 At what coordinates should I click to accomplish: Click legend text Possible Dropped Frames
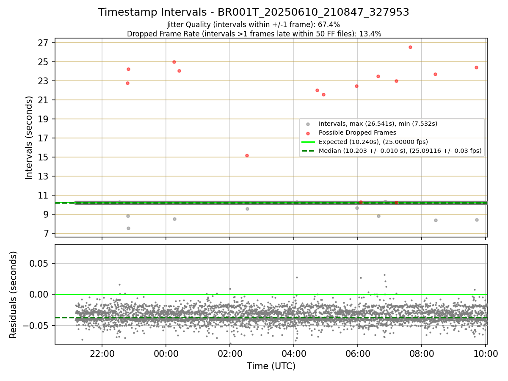pyautogui.click(x=357, y=133)
